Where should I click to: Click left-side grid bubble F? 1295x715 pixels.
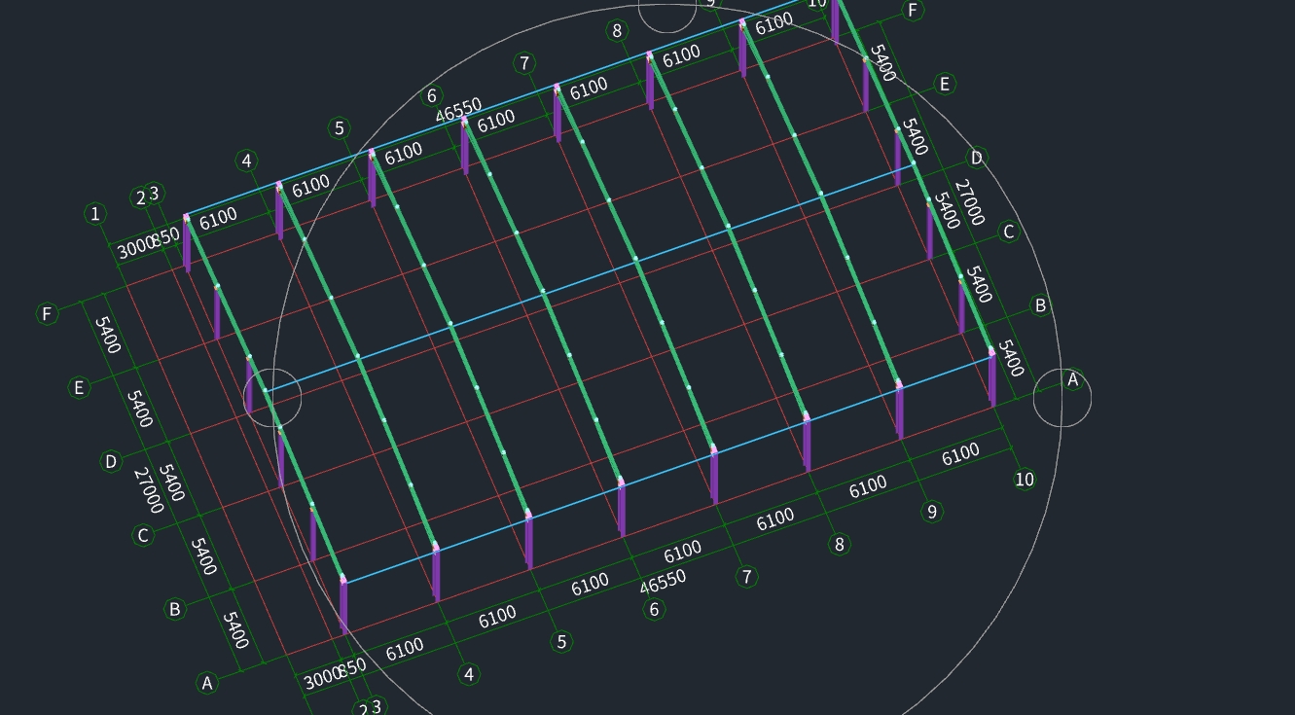pyautogui.click(x=47, y=314)
